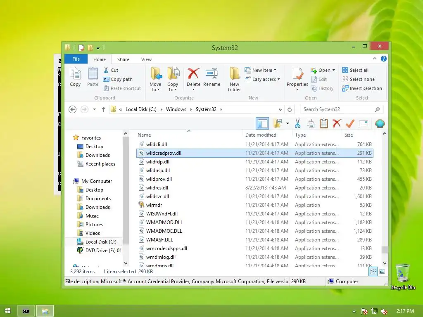Click the clipboard paste icon in lower toolbar

pyautogui.click(x=324, y=124)
